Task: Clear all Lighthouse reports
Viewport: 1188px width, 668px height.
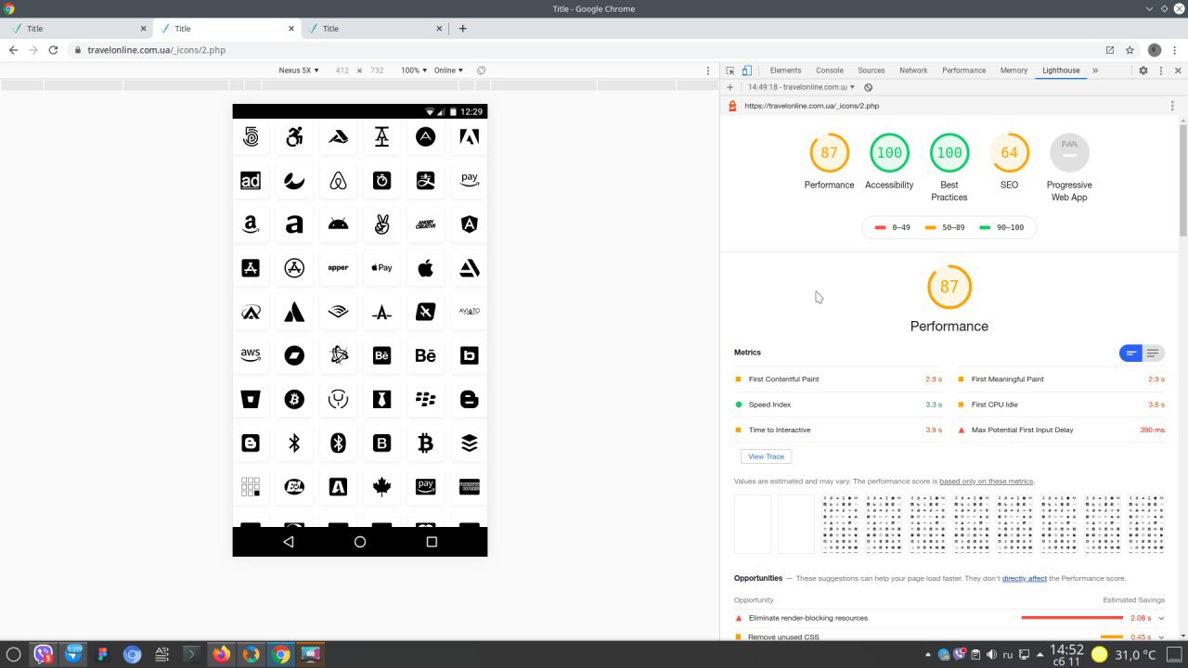Action: pyautogui.click(x=868, y=87)
